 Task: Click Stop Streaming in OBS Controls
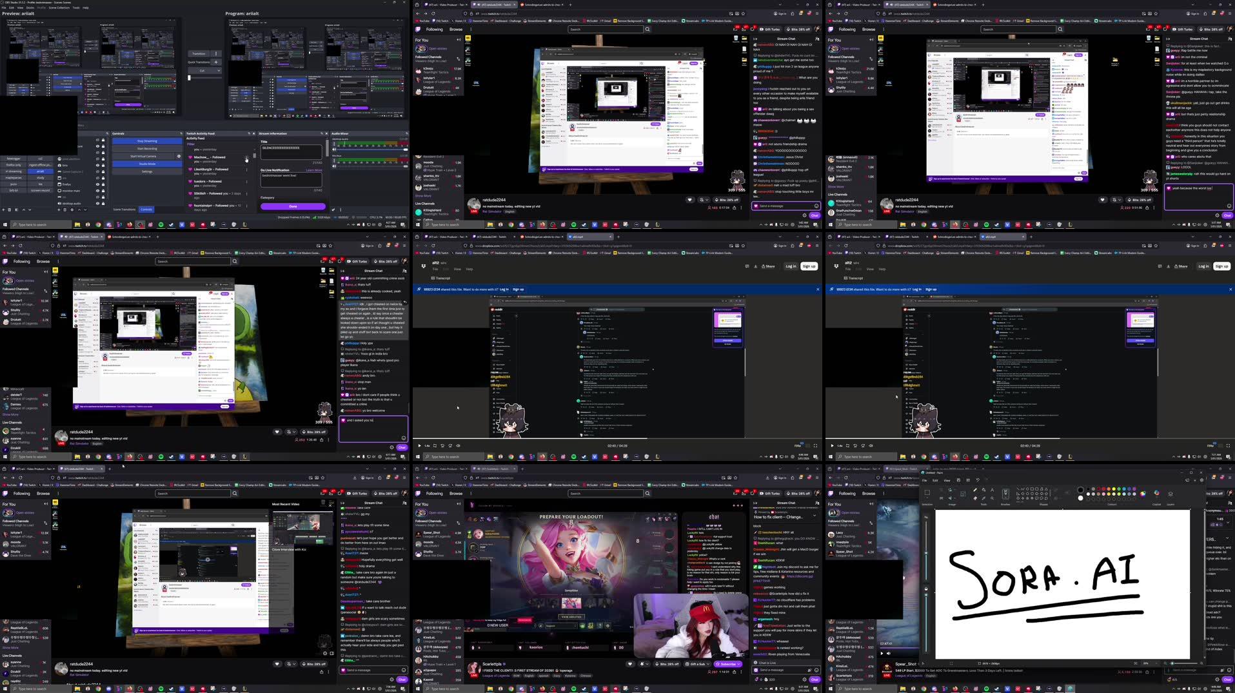tap(147, 141)
